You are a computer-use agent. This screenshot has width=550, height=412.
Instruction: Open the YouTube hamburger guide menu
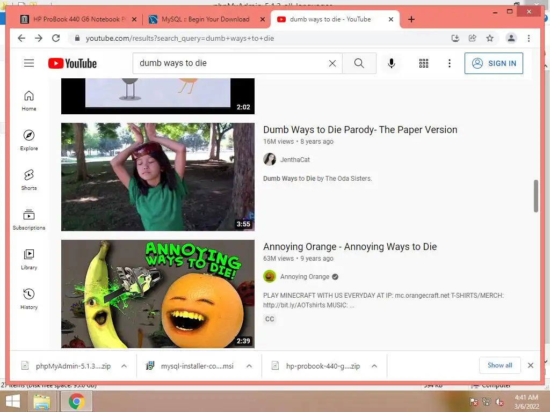click(x=29, y=63)
